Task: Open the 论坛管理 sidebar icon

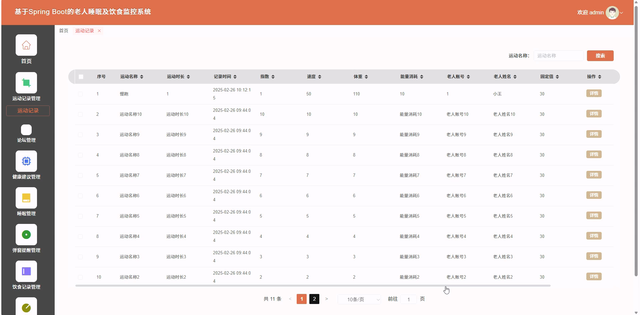Action: 26,130
